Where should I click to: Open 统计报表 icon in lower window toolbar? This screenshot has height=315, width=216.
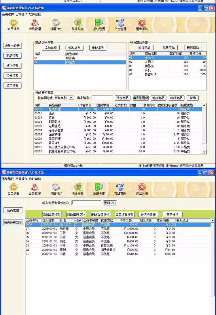77,189
